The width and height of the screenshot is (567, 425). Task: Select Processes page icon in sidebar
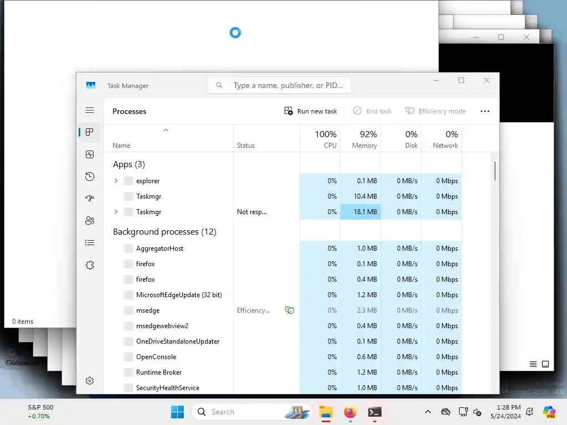tap(90, 132)
